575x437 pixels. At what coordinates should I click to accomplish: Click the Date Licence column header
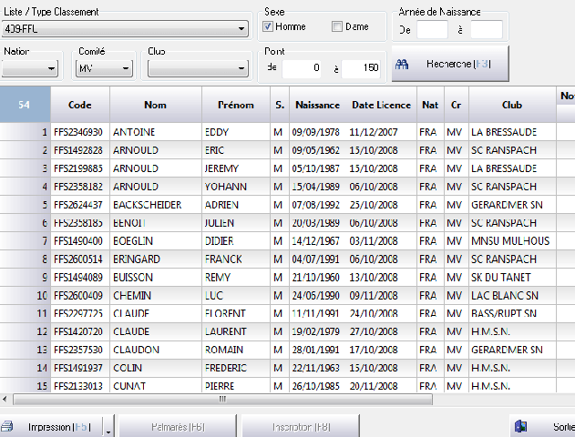click(x=381, y=105)
